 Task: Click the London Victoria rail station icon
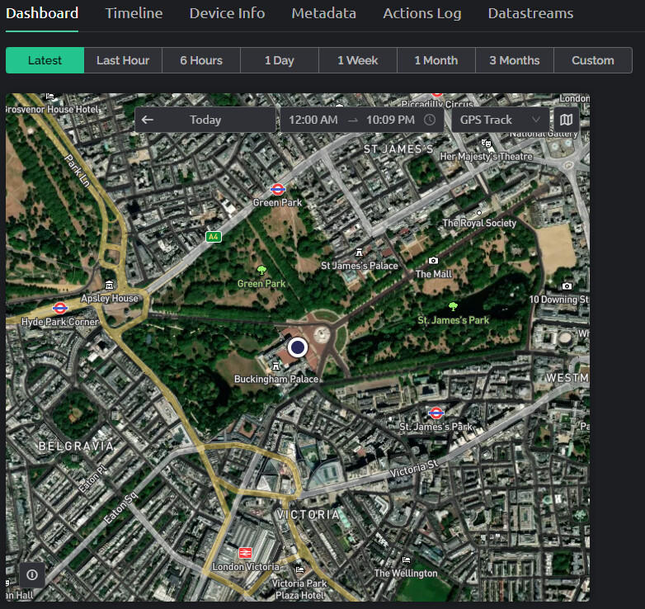click(245, 552)
